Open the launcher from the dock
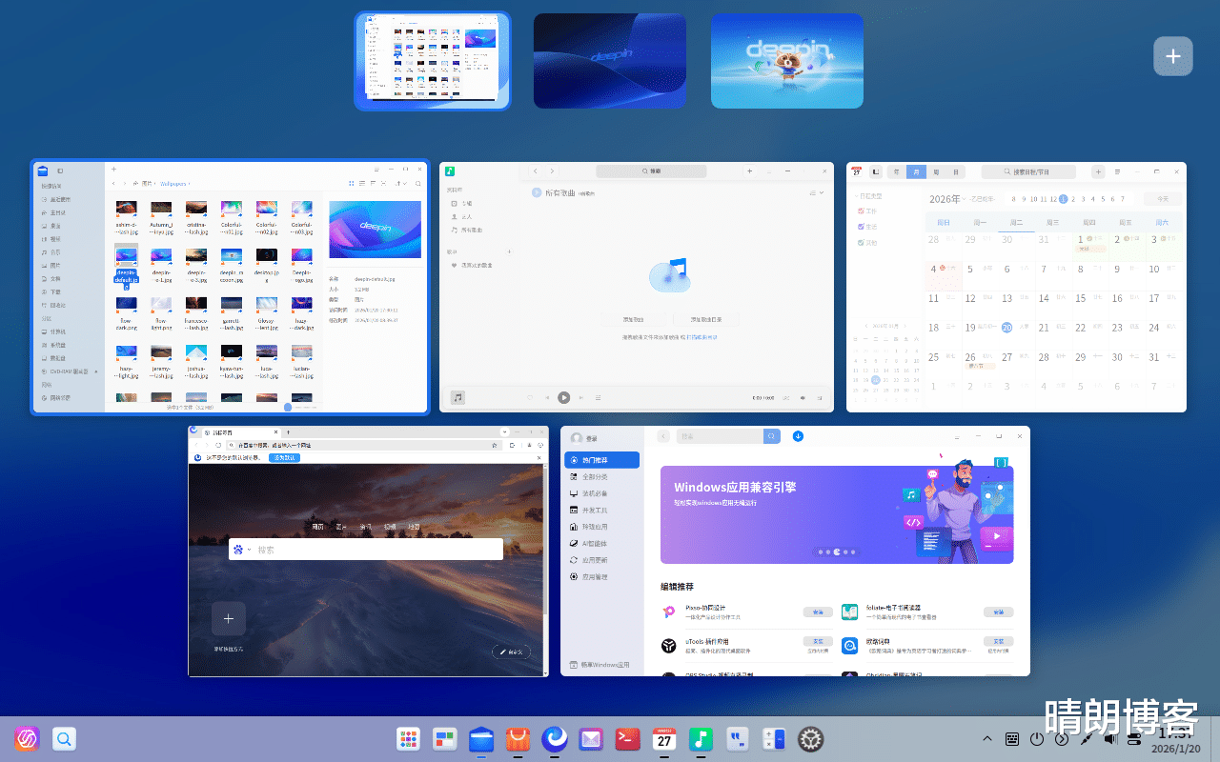Image resolution: width=1220 pixels, height=762 pixels. click(x=408, y=739)
